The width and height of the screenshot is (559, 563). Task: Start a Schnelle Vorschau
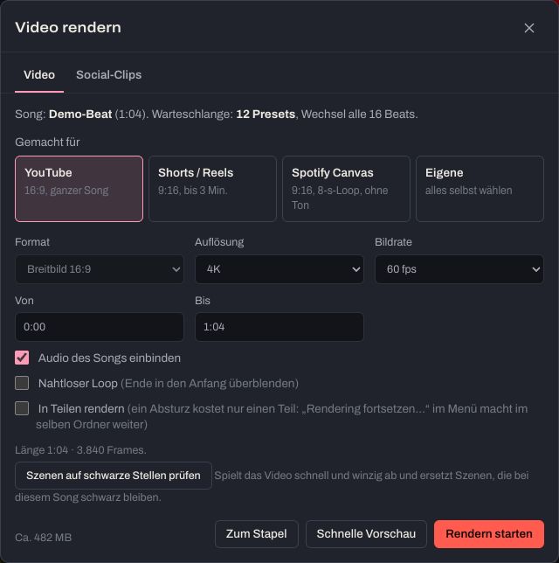[366, 534]
